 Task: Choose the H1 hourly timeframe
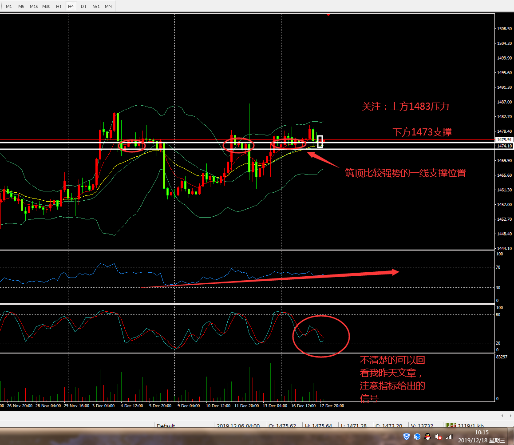click(59, 6)
